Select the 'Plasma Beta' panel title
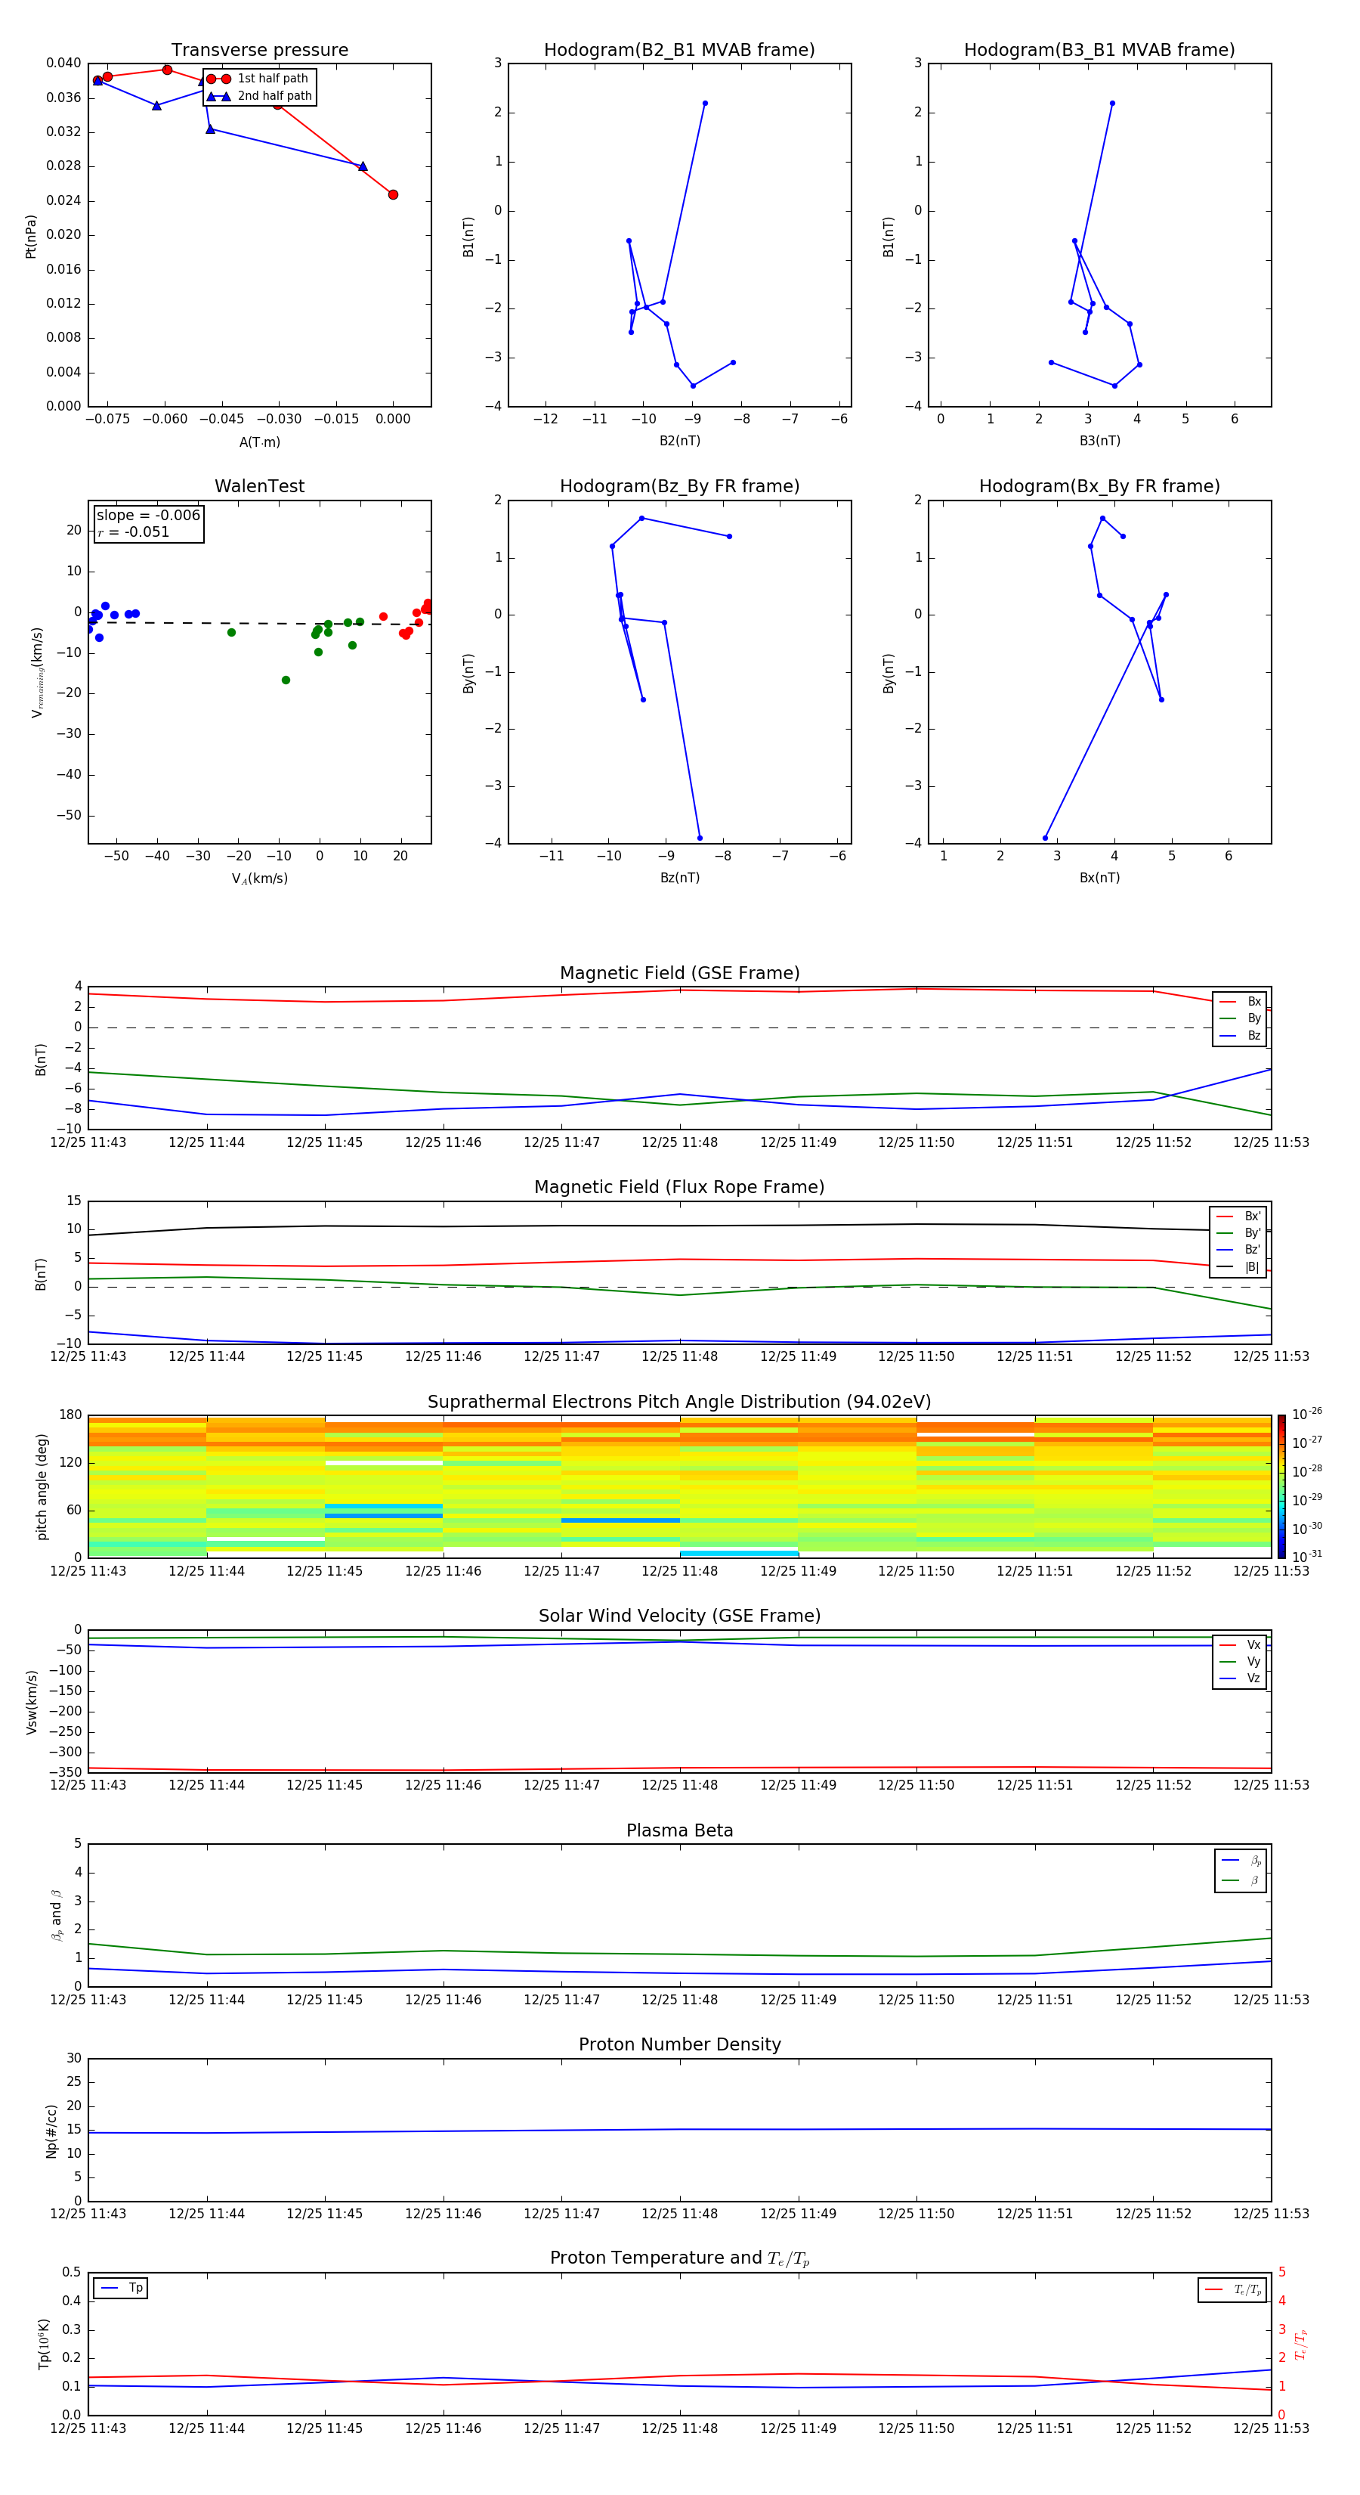Image resolution: width=1360 pixels, height=2495 pixels. (679, 1830)
